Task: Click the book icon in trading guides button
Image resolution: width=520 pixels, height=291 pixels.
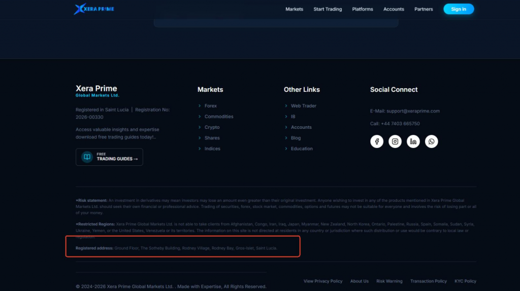Action: 87,157
